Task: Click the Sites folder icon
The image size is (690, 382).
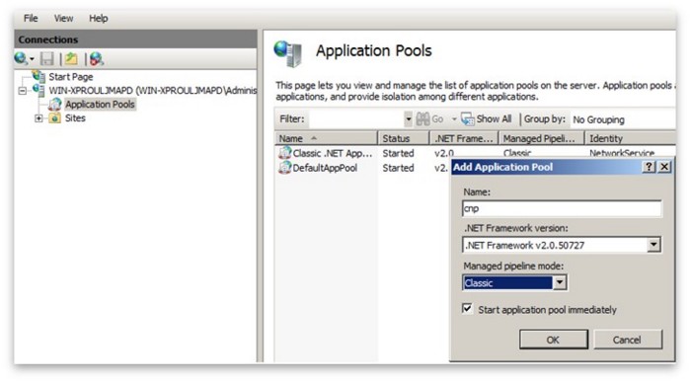Action: click(55, 117)
